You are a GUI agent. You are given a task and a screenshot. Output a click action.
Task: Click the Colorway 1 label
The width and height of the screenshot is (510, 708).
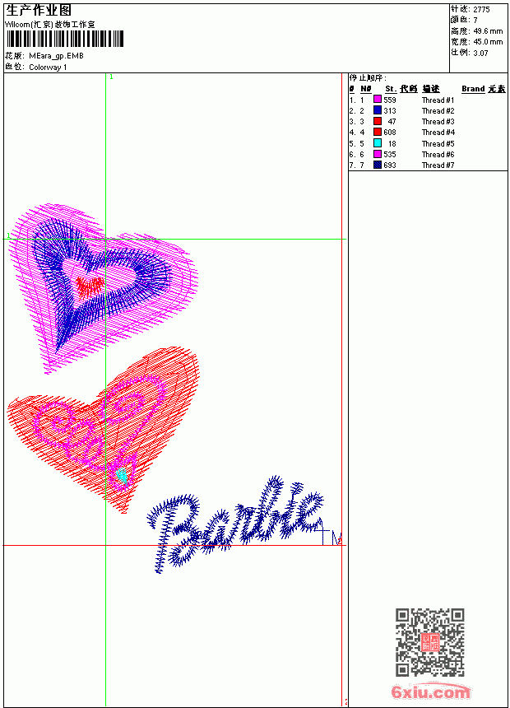click(x=48, y=68)
